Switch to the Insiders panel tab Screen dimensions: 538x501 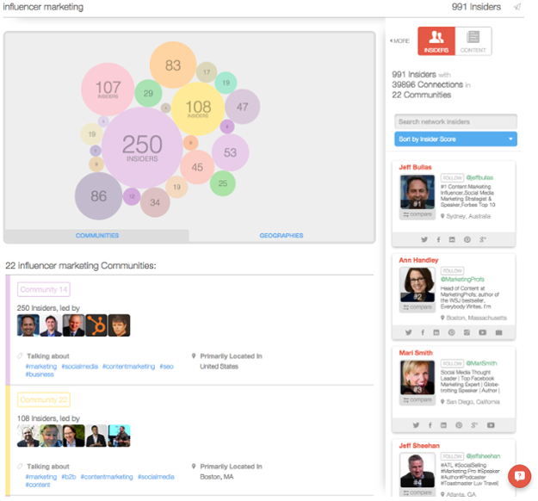(436, 40)
